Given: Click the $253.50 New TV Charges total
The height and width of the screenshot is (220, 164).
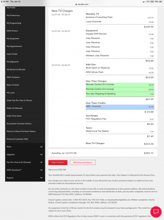Looking at the screenshot, I should tap(149, 144).
